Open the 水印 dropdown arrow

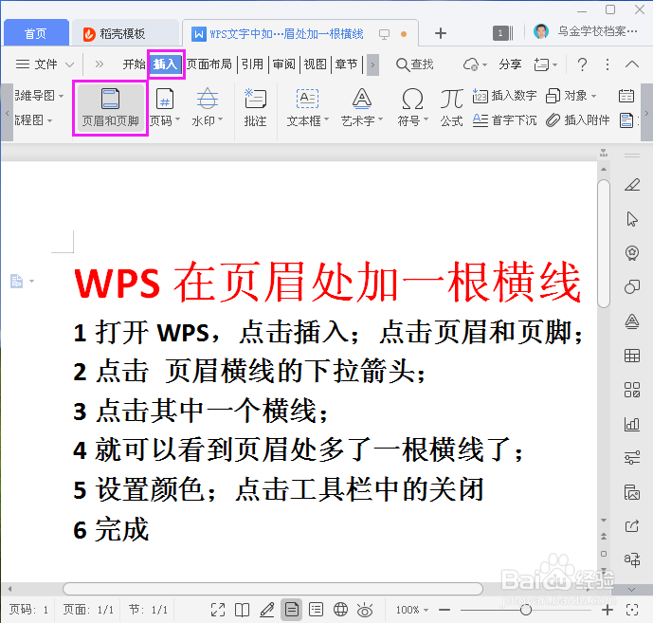pos(220,119)
